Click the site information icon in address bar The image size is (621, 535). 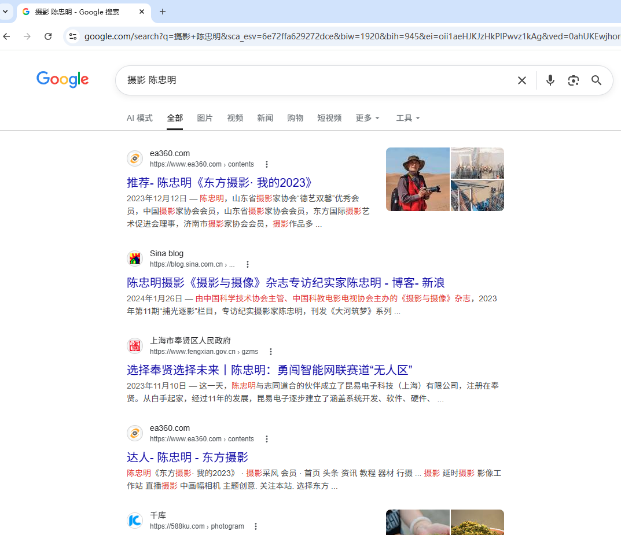click(73, 36)
